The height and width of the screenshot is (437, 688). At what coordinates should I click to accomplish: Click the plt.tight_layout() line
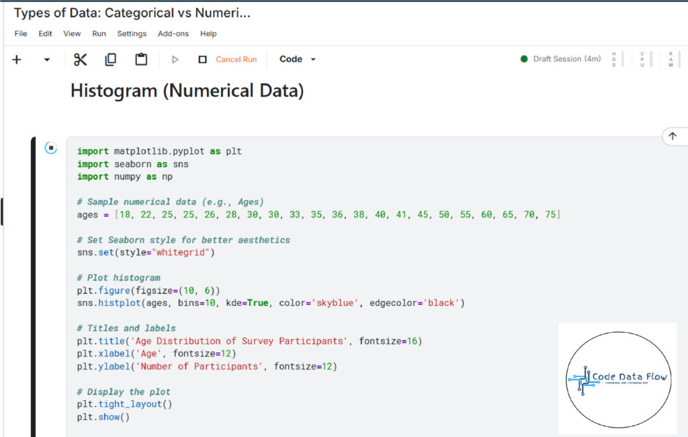(124, 404)
